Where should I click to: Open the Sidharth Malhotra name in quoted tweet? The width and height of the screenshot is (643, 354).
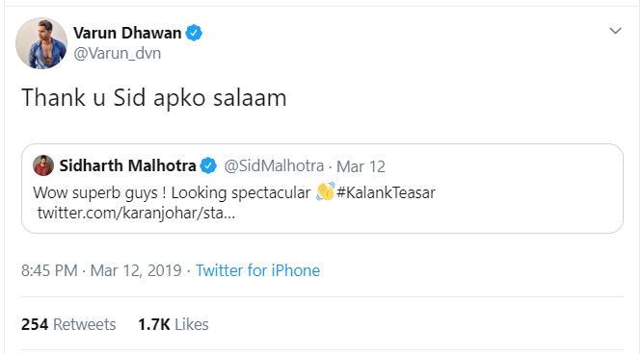click(127, 165)
